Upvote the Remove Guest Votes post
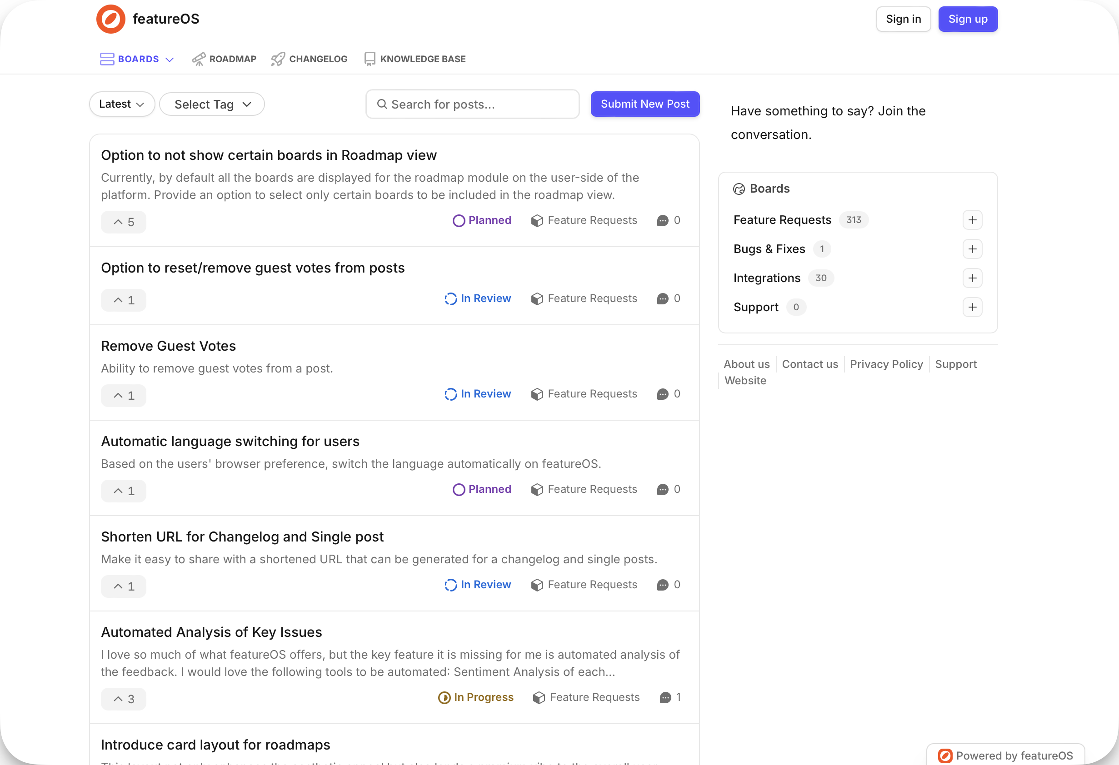1119x765 pixels. point(123,395)
